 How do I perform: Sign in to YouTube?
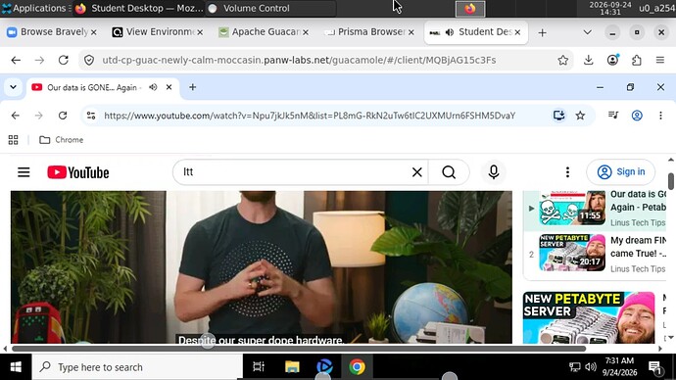click(621, 172)
